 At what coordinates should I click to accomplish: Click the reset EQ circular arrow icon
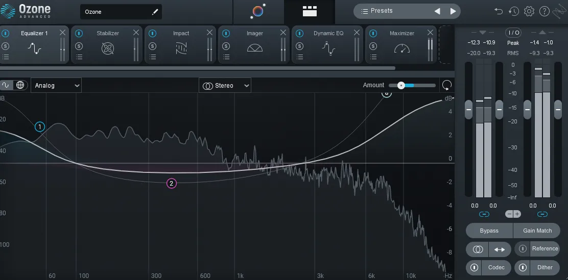[447, 85]
